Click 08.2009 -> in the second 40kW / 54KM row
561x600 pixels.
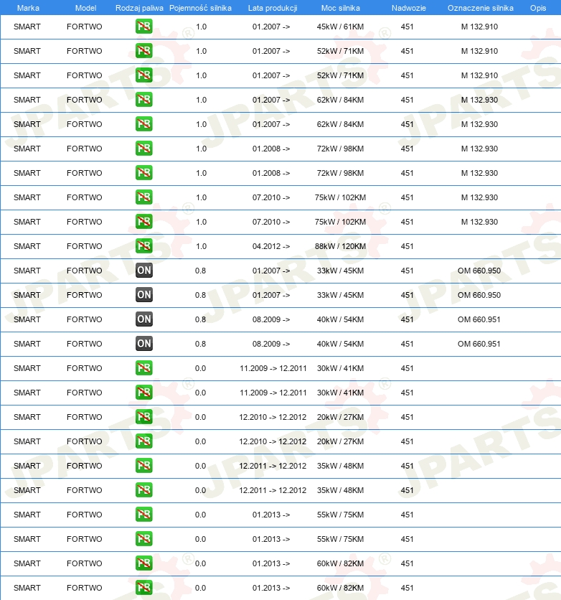271,344
